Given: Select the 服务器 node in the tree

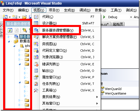Looking at the screenshot, I should 25,37.
